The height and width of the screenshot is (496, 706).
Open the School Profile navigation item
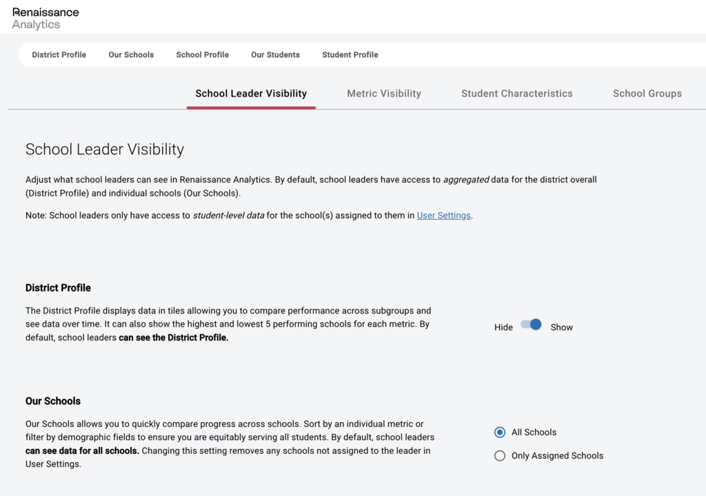(x=202, y=55)
